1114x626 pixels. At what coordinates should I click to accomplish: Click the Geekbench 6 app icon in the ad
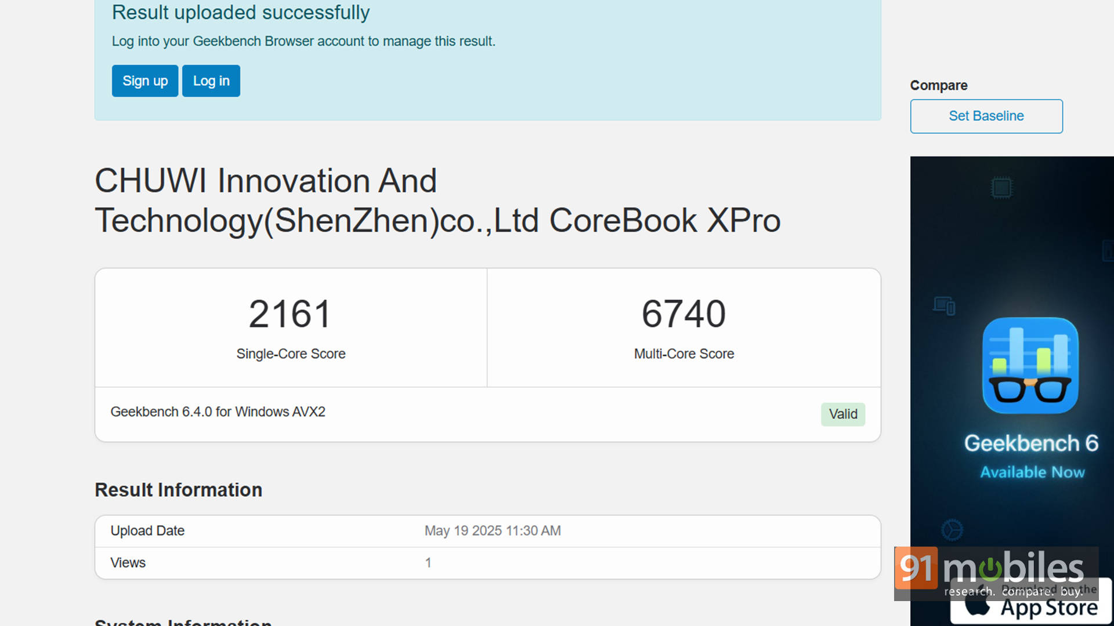(x=1030, y=365)
